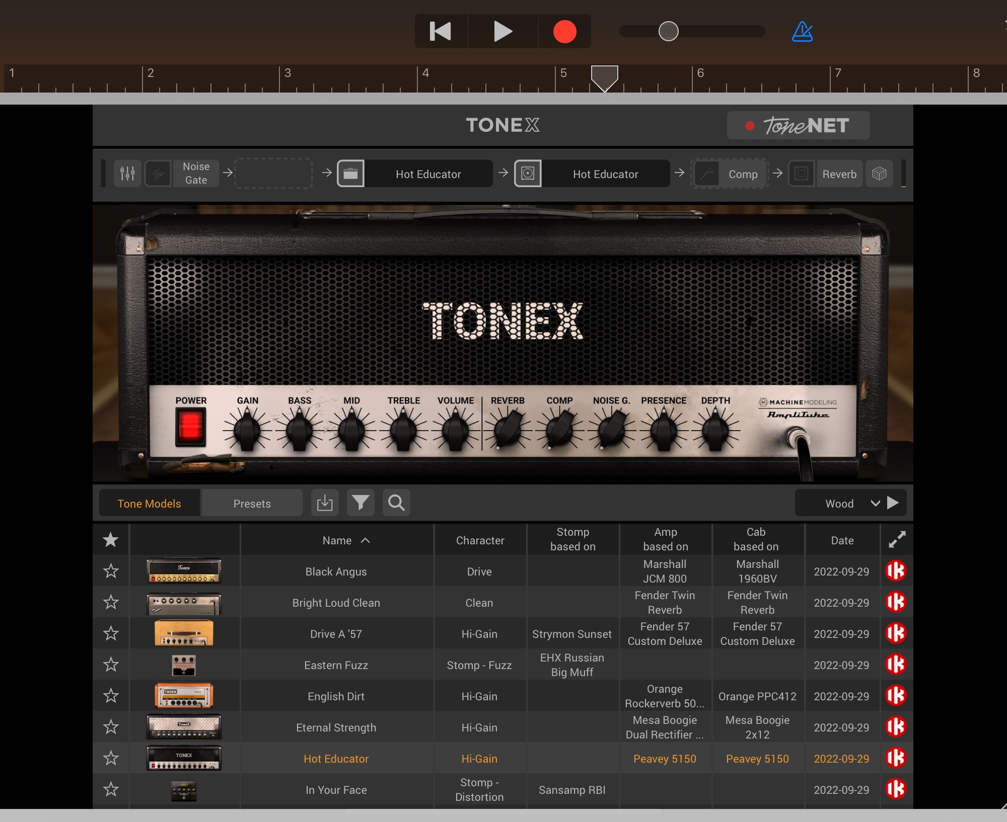The height and width of the screenshot is (822, 1007).
Task: Click the VOLUME knob
Action: [x=455, y=429]
